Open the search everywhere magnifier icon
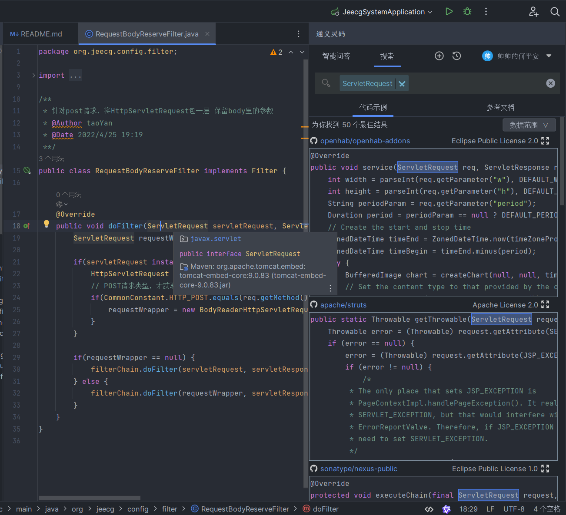The image size is (566, 515). pos(555,12)
